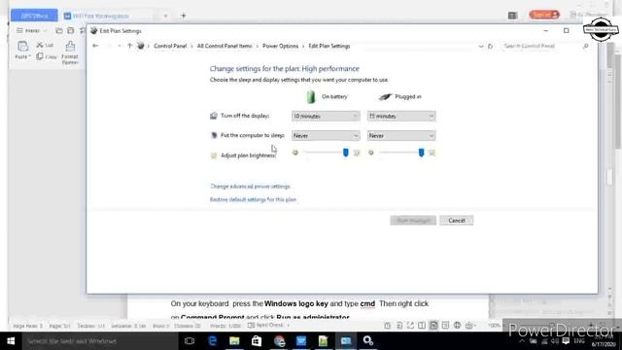Image resolution: width=622 pixels, height=350 pixels.
Task: Click Spell Check in WPS status bar
Action: click(265, 325)
